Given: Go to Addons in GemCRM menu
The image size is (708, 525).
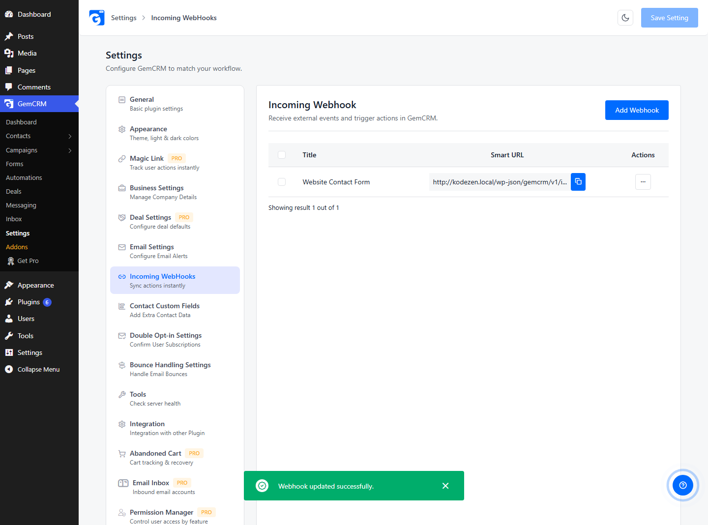Looking at the screenshot, I should click(17, 247).
